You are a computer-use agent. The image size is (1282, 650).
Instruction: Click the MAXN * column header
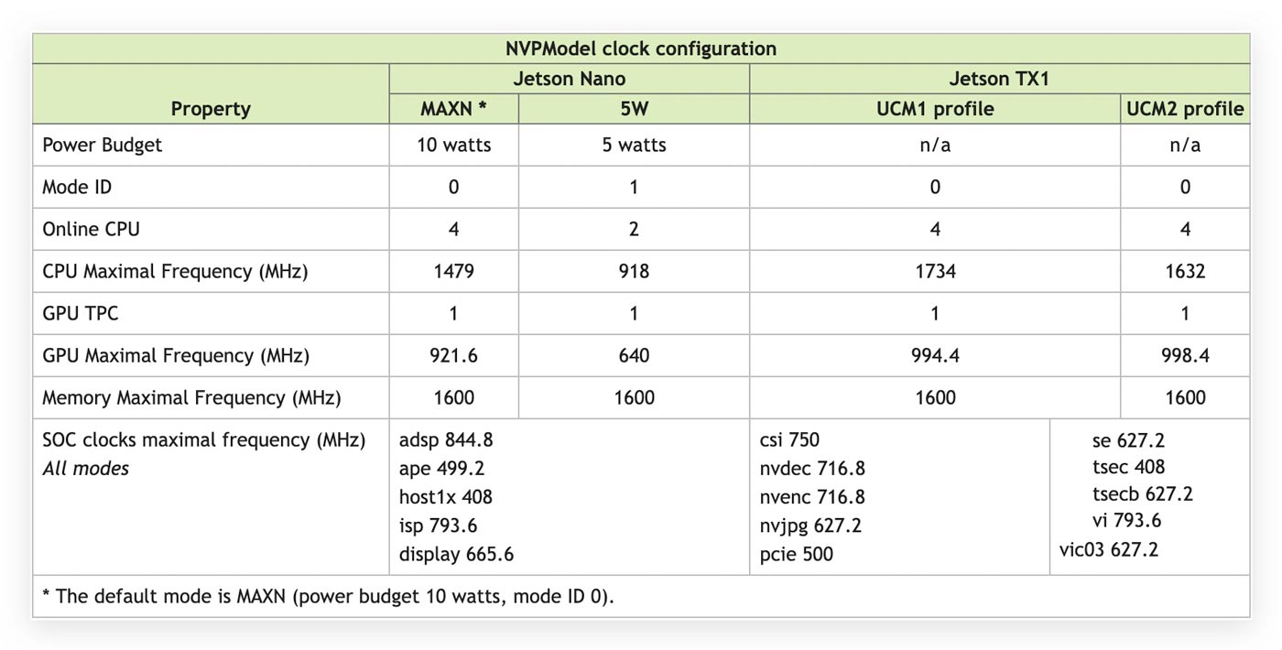pyautogui.click(x=453, y=109)
